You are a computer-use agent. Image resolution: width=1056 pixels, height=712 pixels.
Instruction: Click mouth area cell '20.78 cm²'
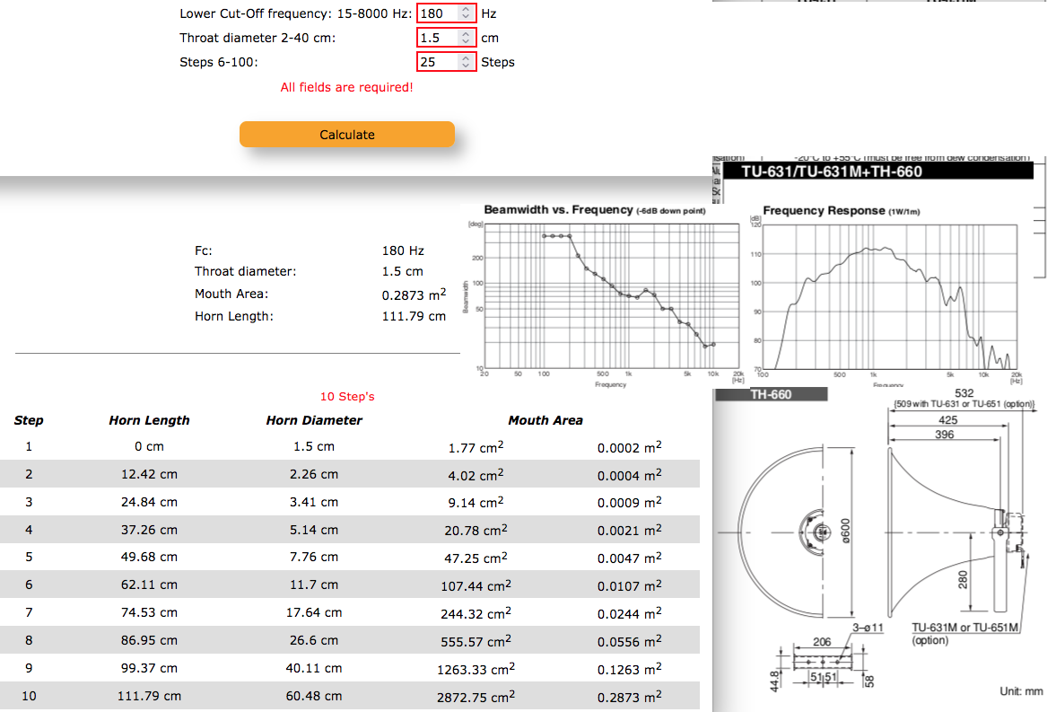click(476, 530)
